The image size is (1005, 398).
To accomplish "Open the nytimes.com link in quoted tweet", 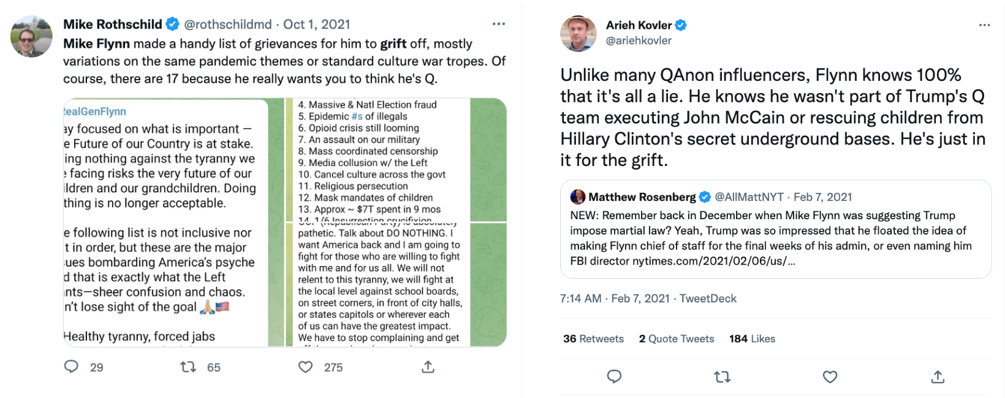I will click(713, 261).
